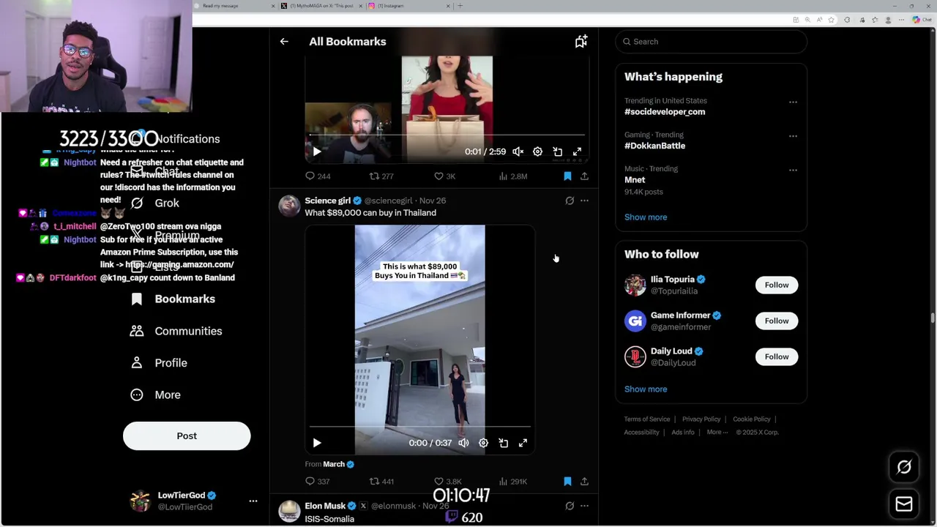Unmute the top video's speaker icon
The height and width of the screenshot is (527, 937).
click(x=518, y=152)
